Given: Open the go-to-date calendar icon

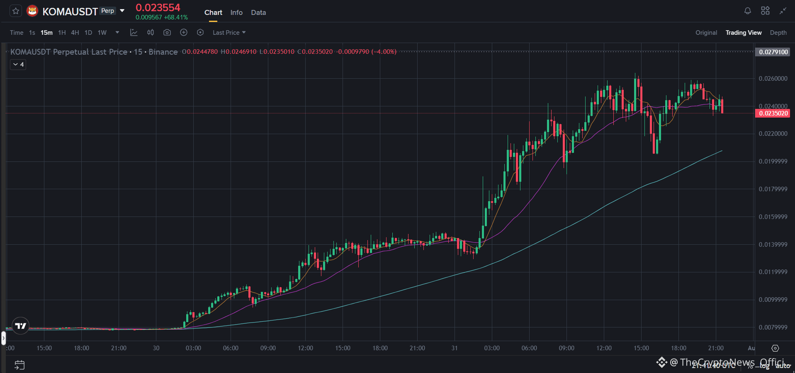Looking at the screenshot, I should click(x=19, y=365).
